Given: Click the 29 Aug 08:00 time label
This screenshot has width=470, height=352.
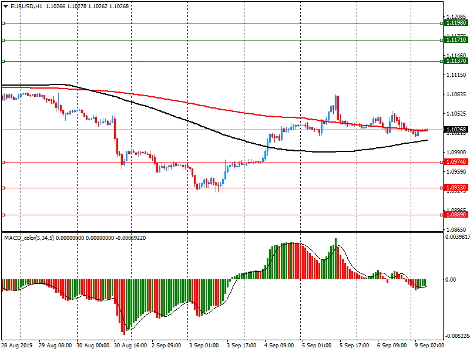Looking at the screenshot, I should click(55, 345).
